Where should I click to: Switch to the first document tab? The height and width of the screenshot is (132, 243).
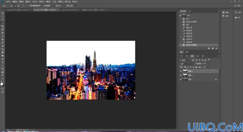[18, 10]
